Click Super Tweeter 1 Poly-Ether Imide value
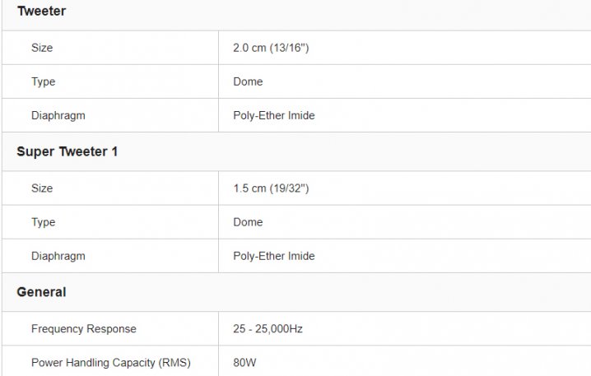 pos(274,256)
